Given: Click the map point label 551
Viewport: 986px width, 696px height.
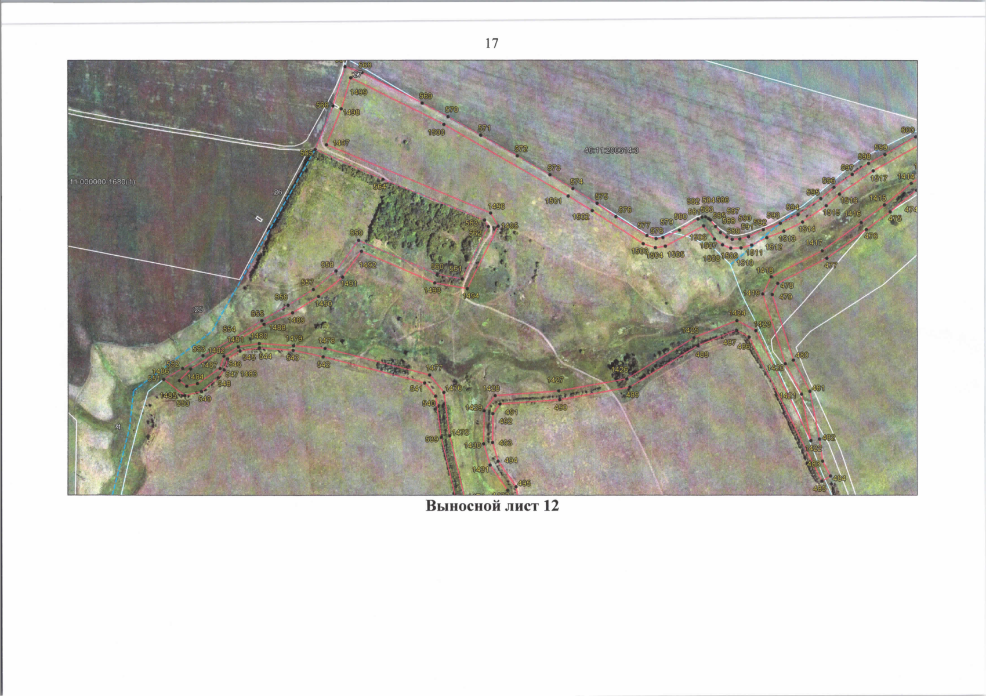Looking at the screenshot, I should [153, 379].
